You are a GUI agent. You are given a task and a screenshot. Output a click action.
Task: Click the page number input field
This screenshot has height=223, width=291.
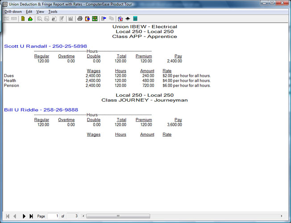click(53, 216)
